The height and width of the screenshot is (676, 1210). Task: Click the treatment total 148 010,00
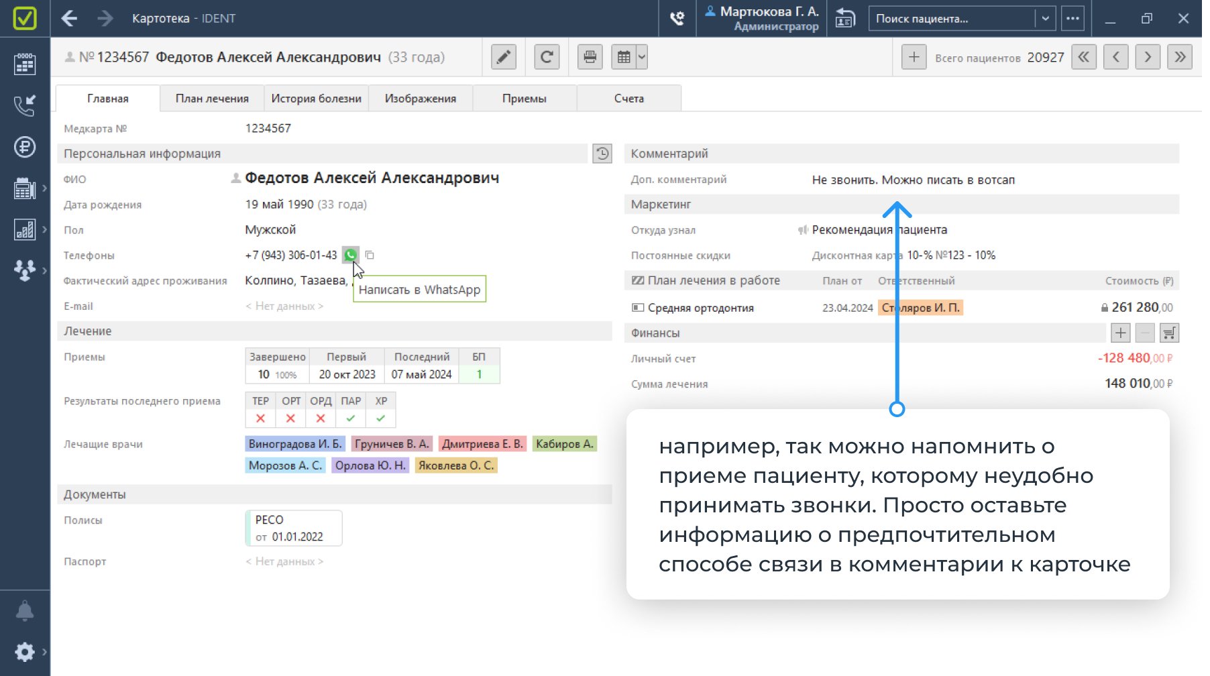[1139, 384]
